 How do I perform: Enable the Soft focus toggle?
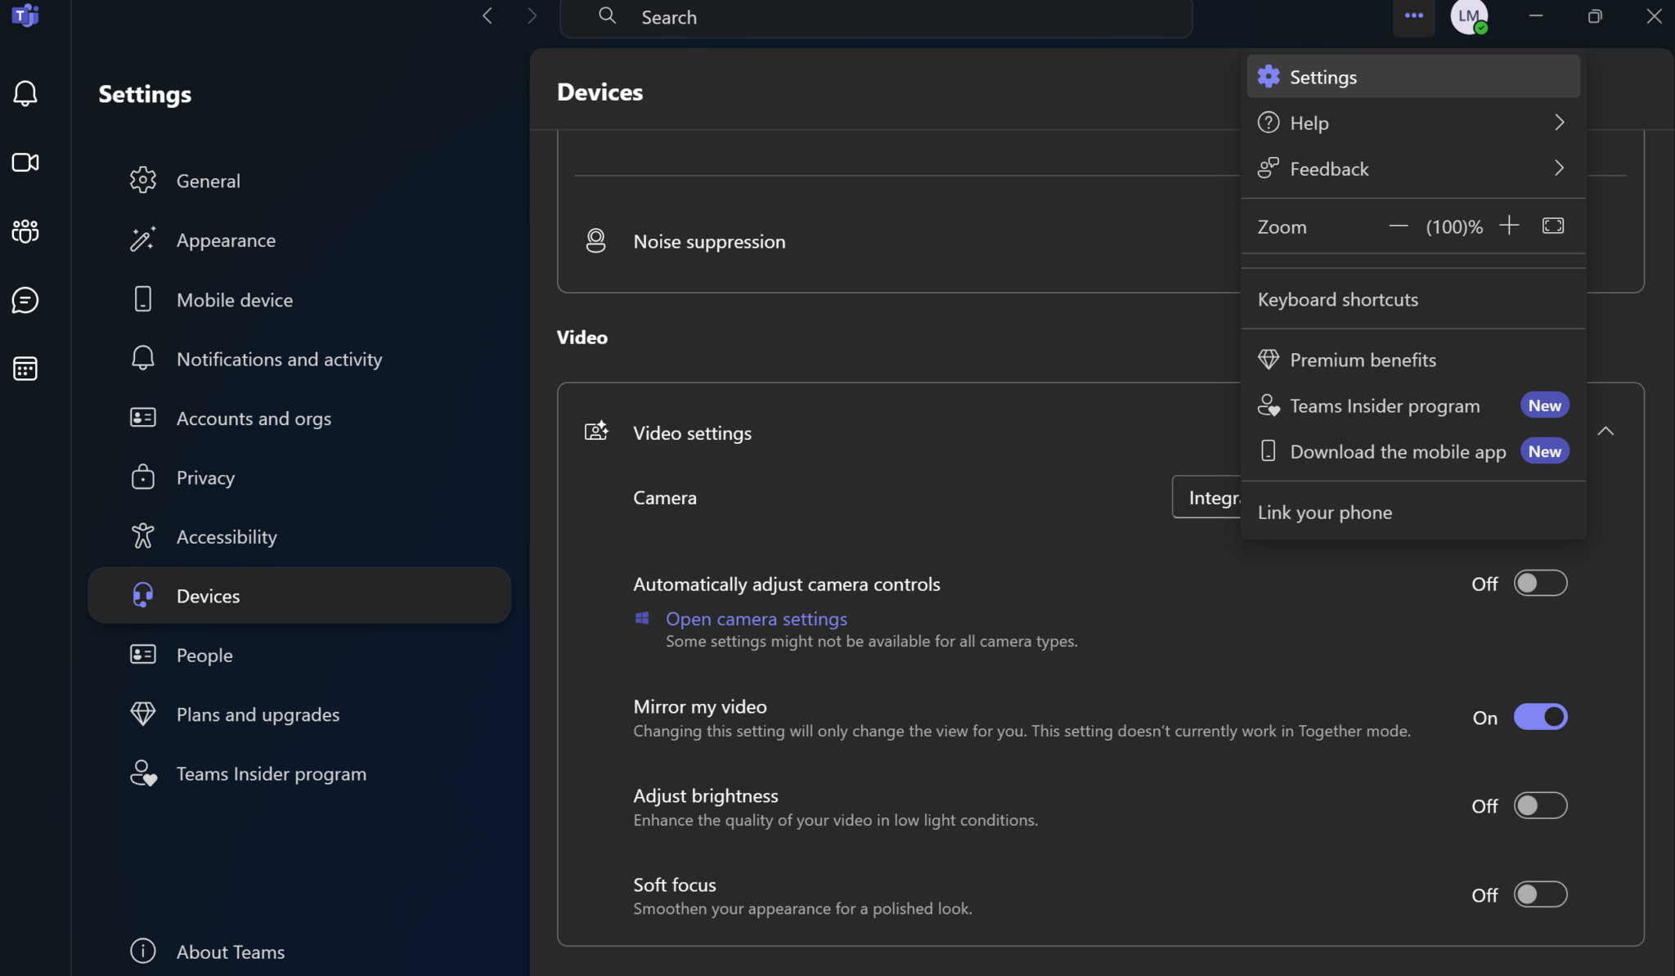pyautogui.click(x=1540, y=894)
